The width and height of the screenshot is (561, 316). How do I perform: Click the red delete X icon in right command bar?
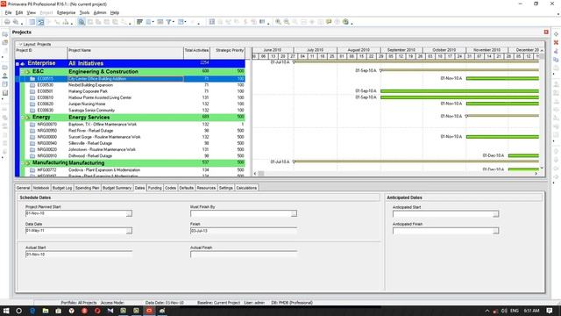pos(556,43)
